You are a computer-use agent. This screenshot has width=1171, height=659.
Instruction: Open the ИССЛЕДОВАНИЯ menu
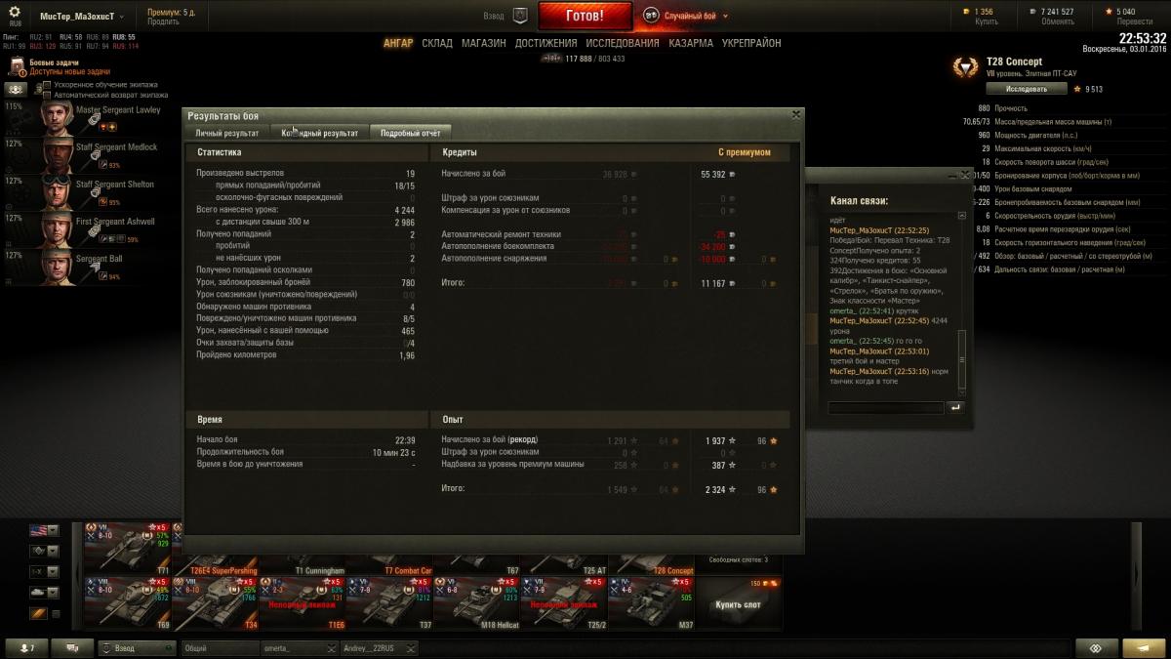coord(623,44)
